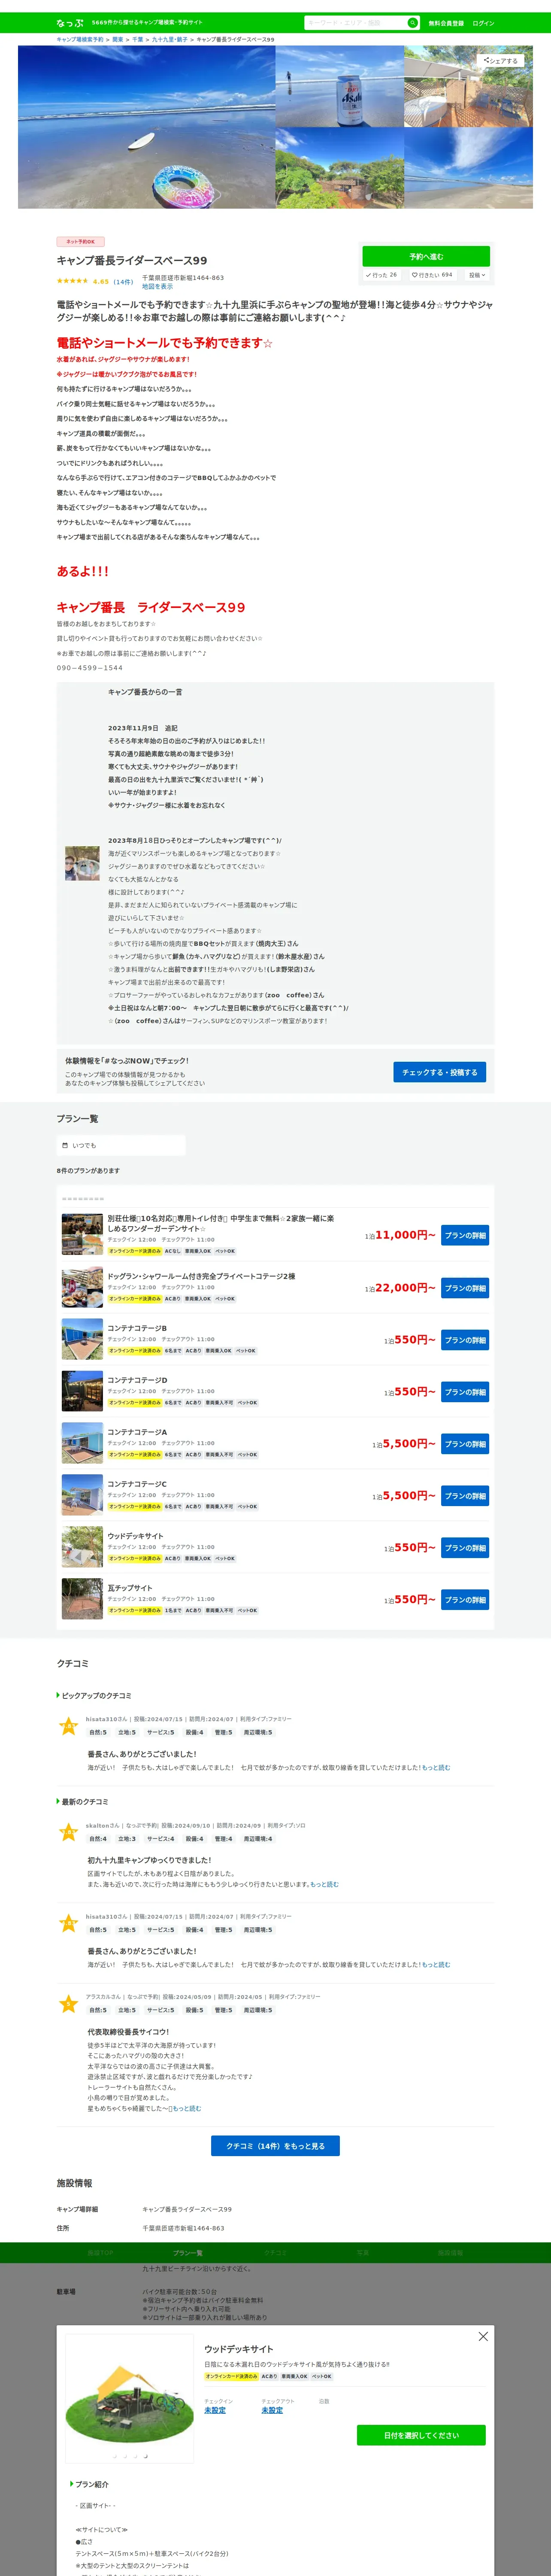This screenshot has width=551, height=2576.
Task: Click the star rating review count (14件)
Action: 123,282
